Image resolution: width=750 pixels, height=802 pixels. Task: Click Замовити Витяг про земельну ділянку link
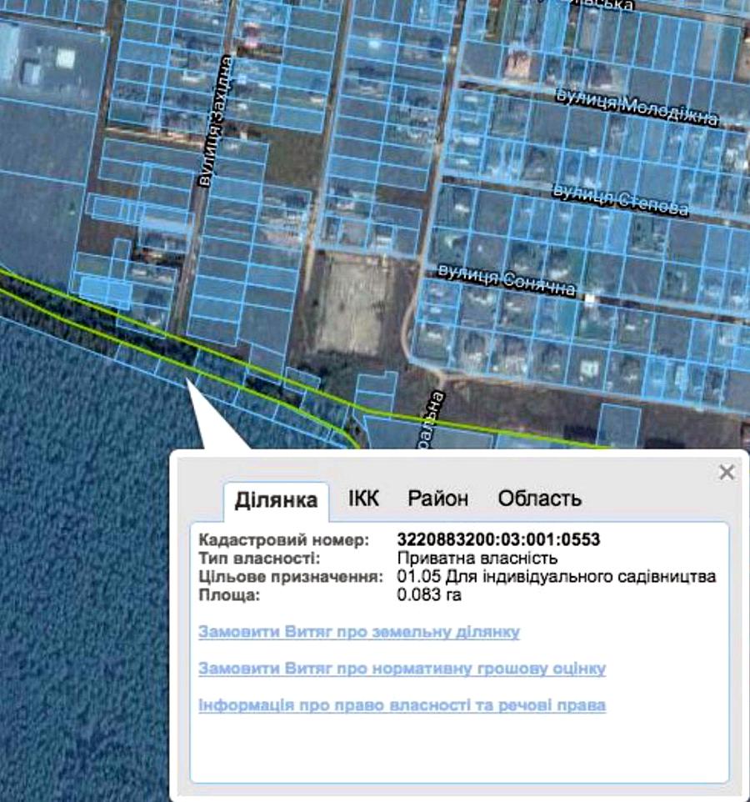tap(358, 632)
